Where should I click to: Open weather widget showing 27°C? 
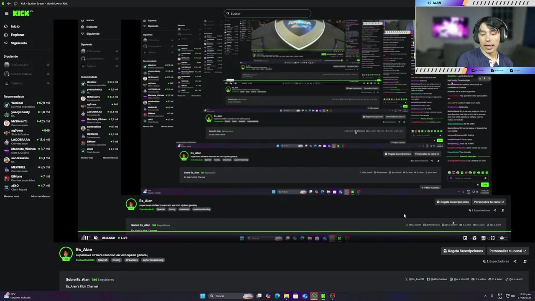17,296
